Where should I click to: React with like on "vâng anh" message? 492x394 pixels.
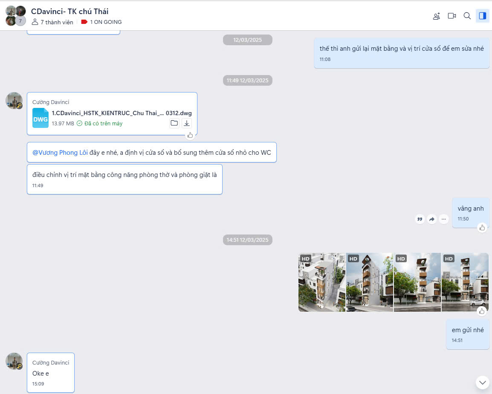coord(482,228)
